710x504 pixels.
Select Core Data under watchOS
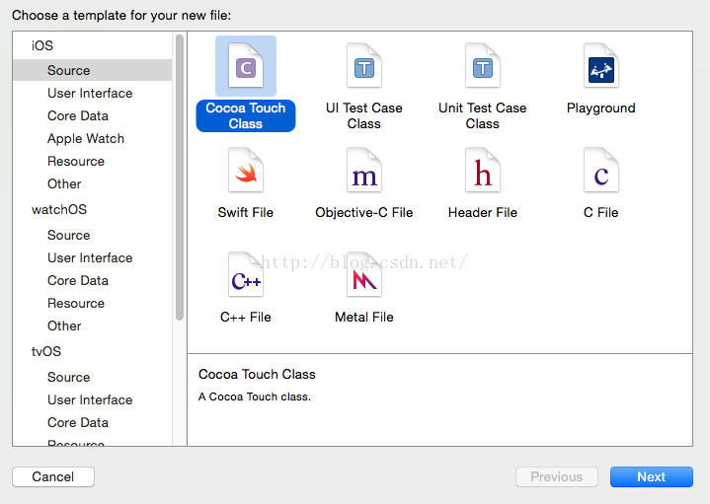(78, 280)
